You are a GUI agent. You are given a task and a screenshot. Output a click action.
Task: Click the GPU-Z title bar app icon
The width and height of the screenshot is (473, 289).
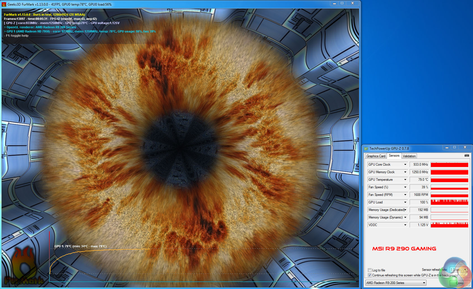pyautogui.click(x=366, y=149)
